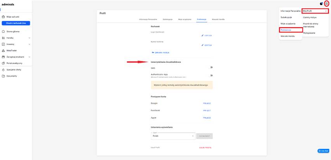Select Ciemny motyw in the menu
This screenshot has height=160, width=331.
[310, 17]
